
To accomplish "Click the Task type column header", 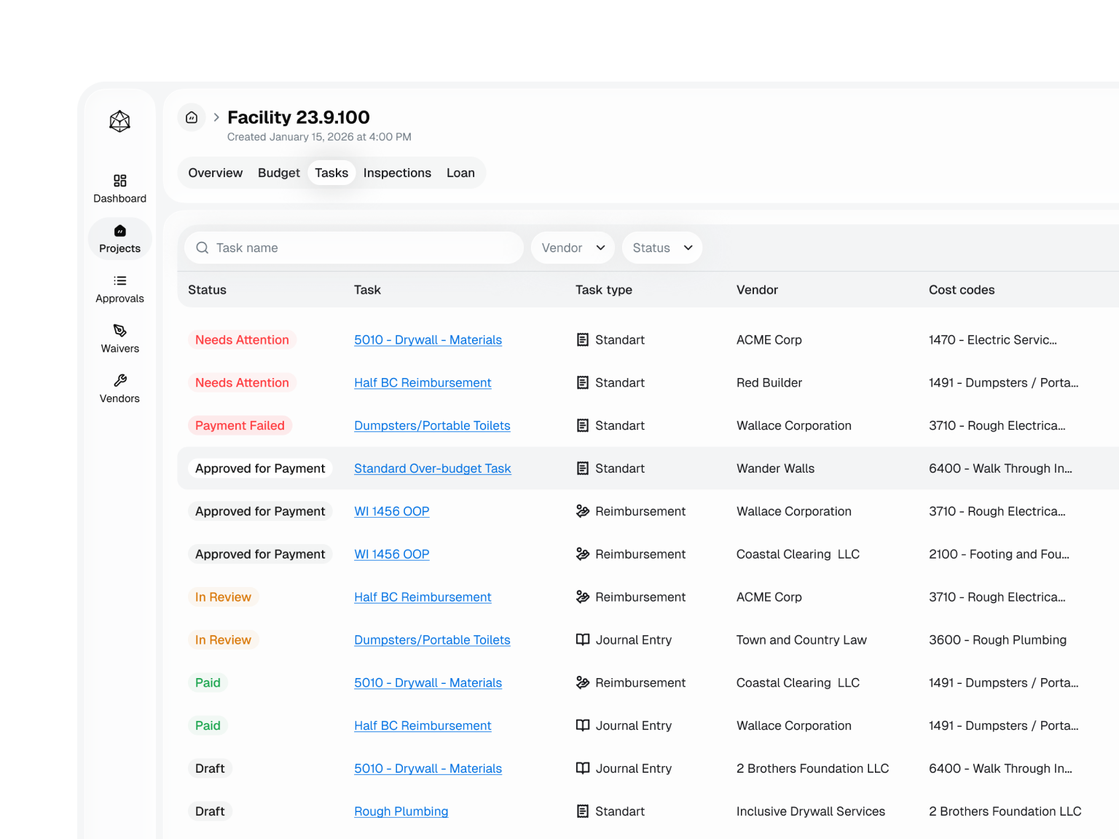I will click(603, 290).
